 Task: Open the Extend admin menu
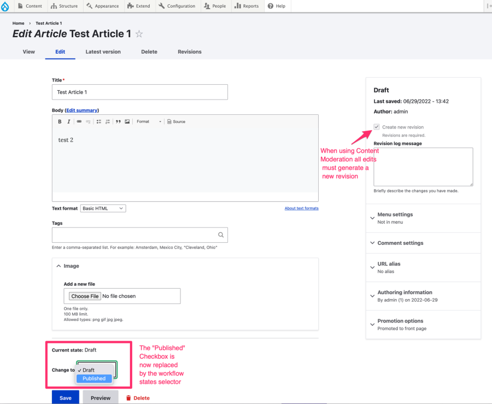(x=139, y=6)
